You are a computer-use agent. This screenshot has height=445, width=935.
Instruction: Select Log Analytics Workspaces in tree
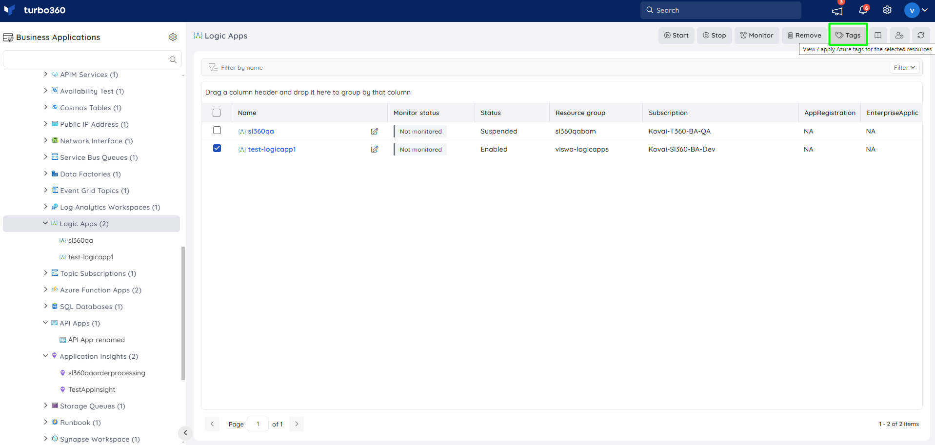[110, 207]
